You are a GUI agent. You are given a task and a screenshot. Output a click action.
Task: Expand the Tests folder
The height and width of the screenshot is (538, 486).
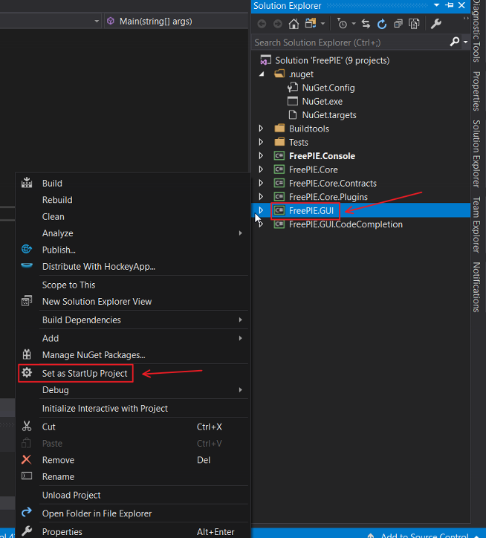pyautogui.click(x=261, y=142)
